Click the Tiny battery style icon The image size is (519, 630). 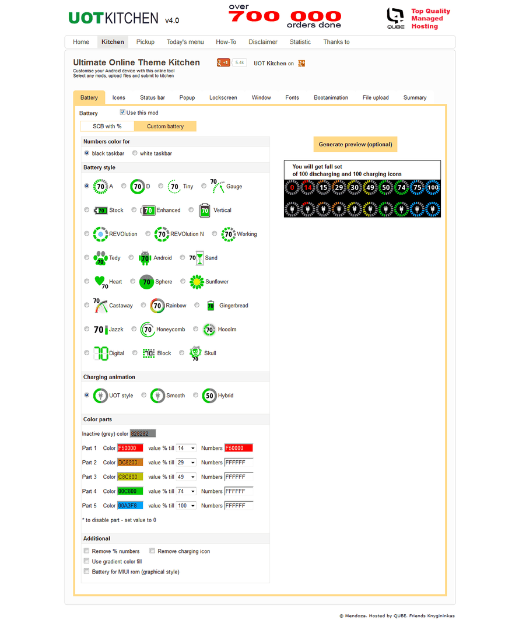pos(174,187)
